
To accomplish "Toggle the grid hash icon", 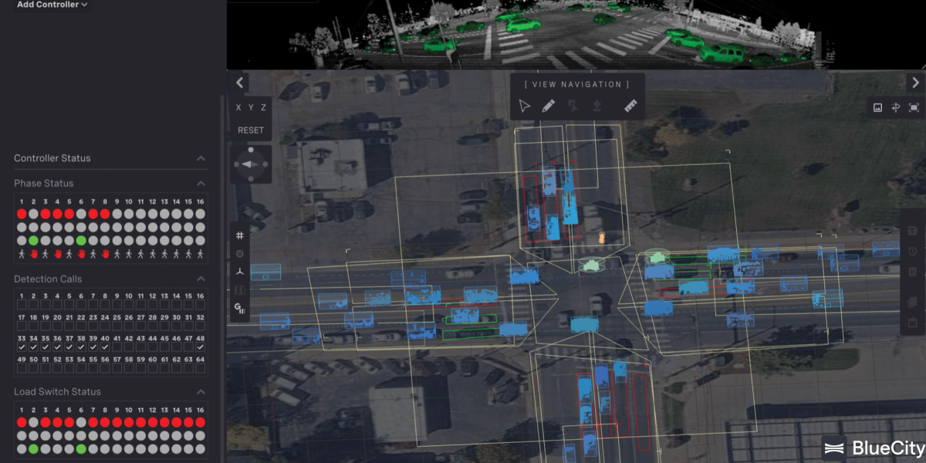I will point(240,235).
